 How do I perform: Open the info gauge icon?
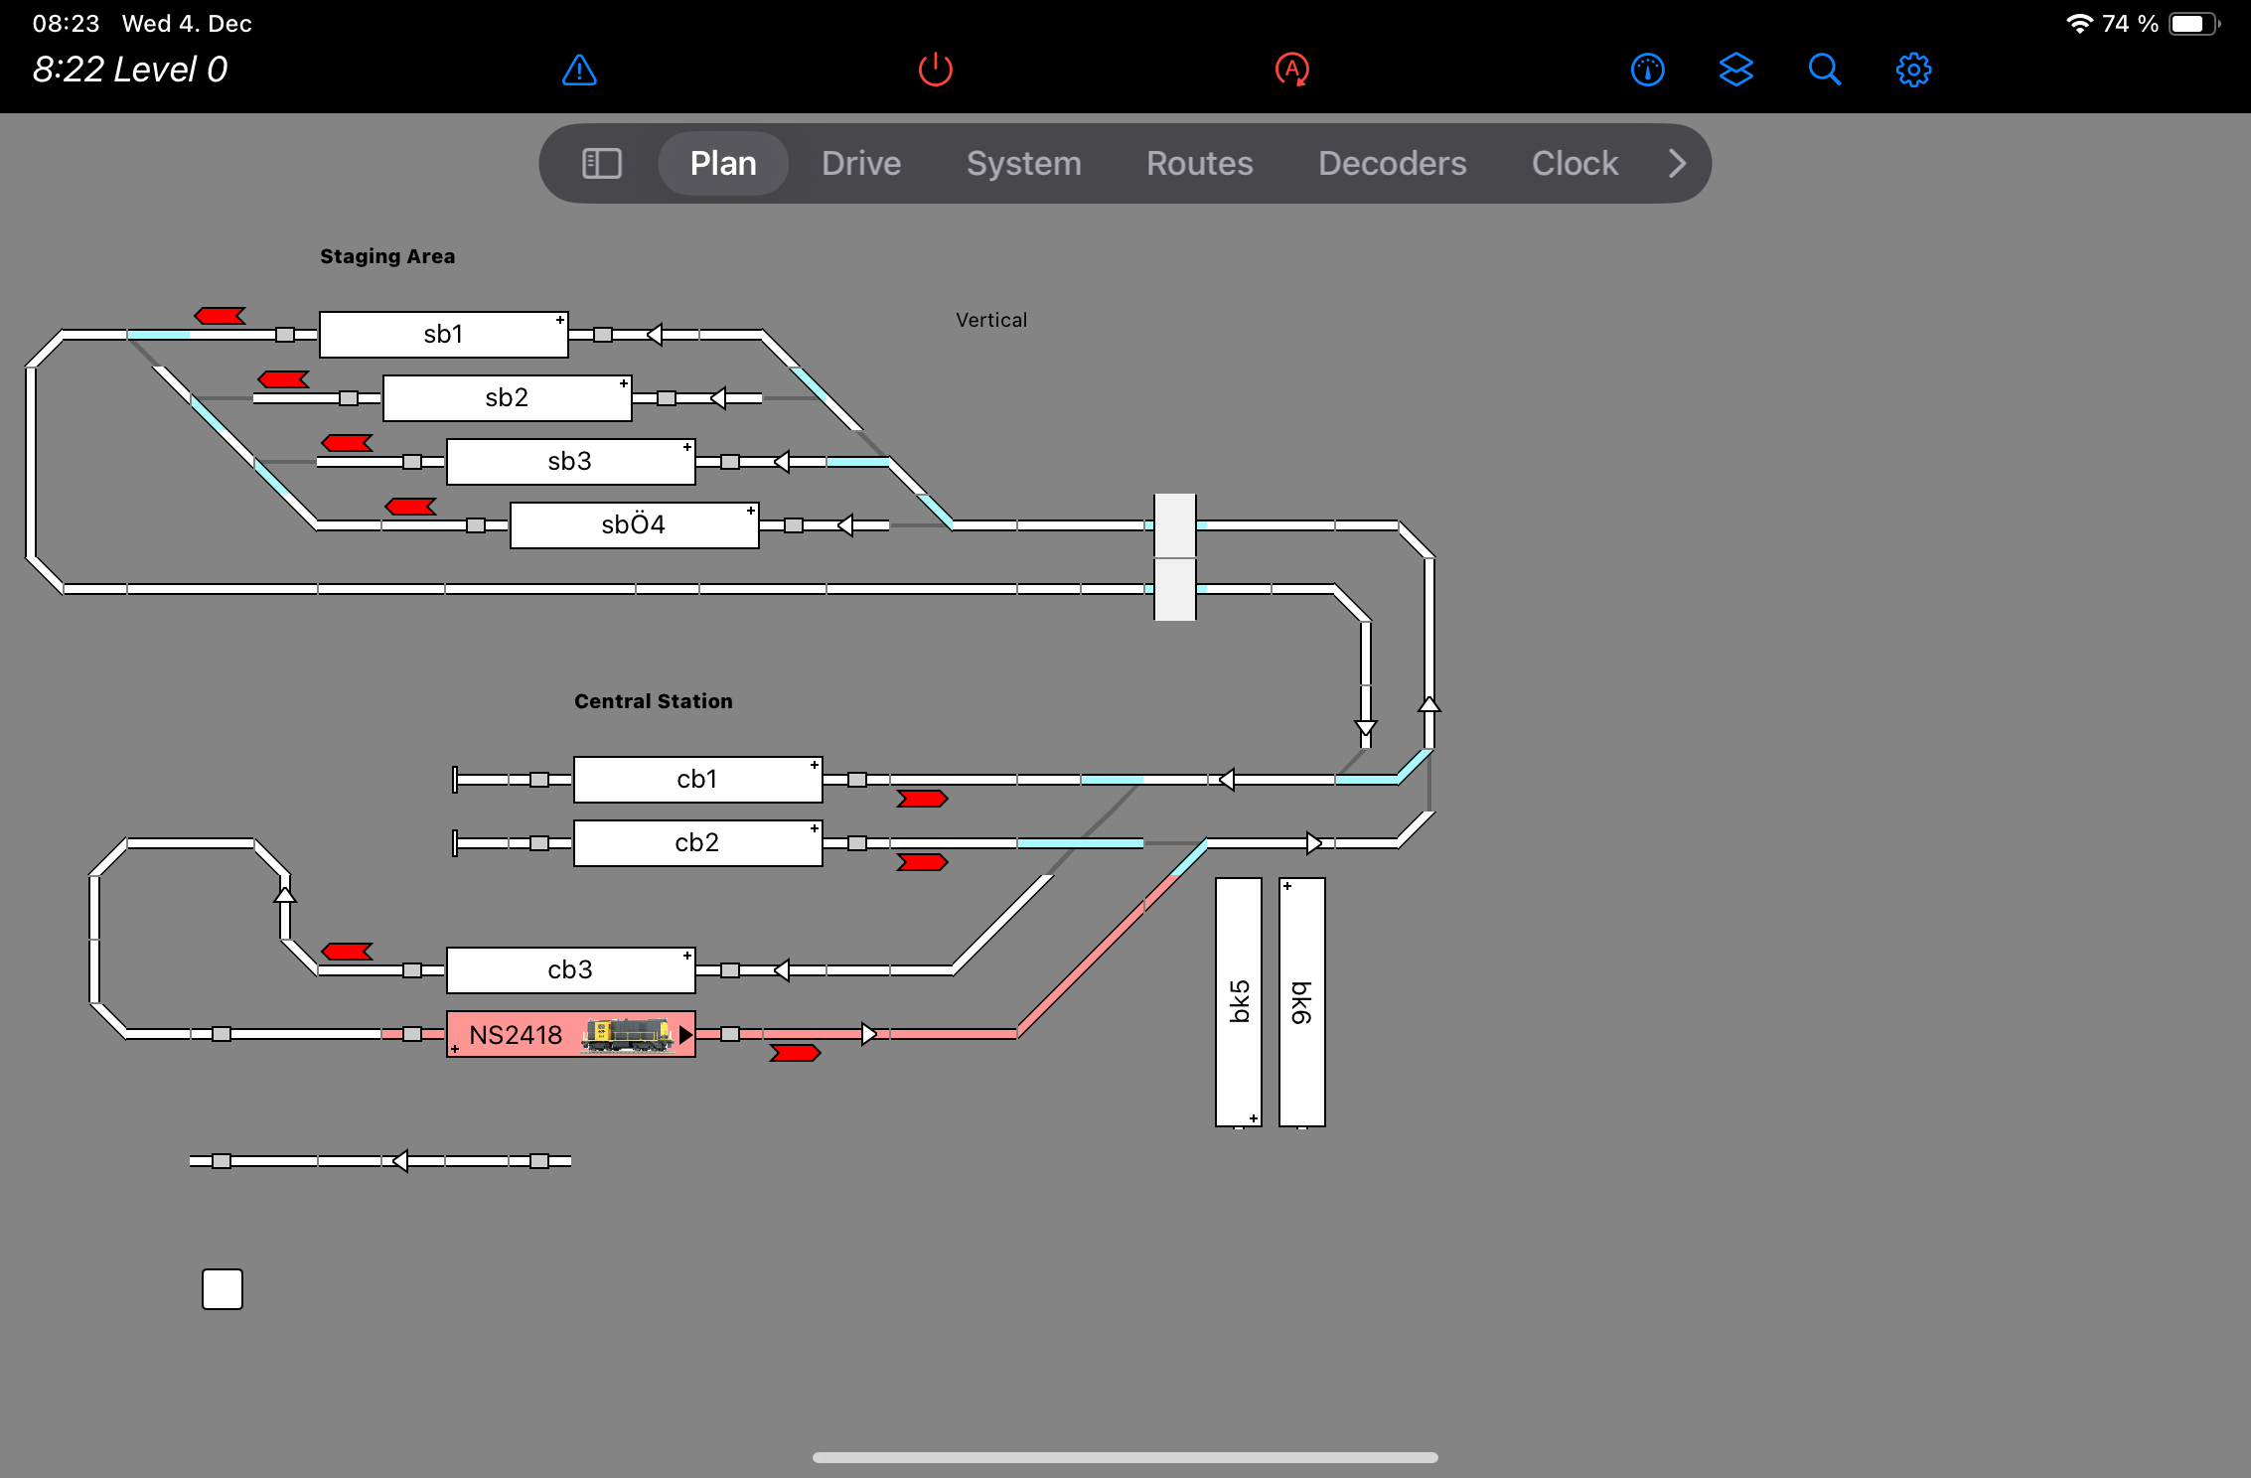coord(1647,71)
